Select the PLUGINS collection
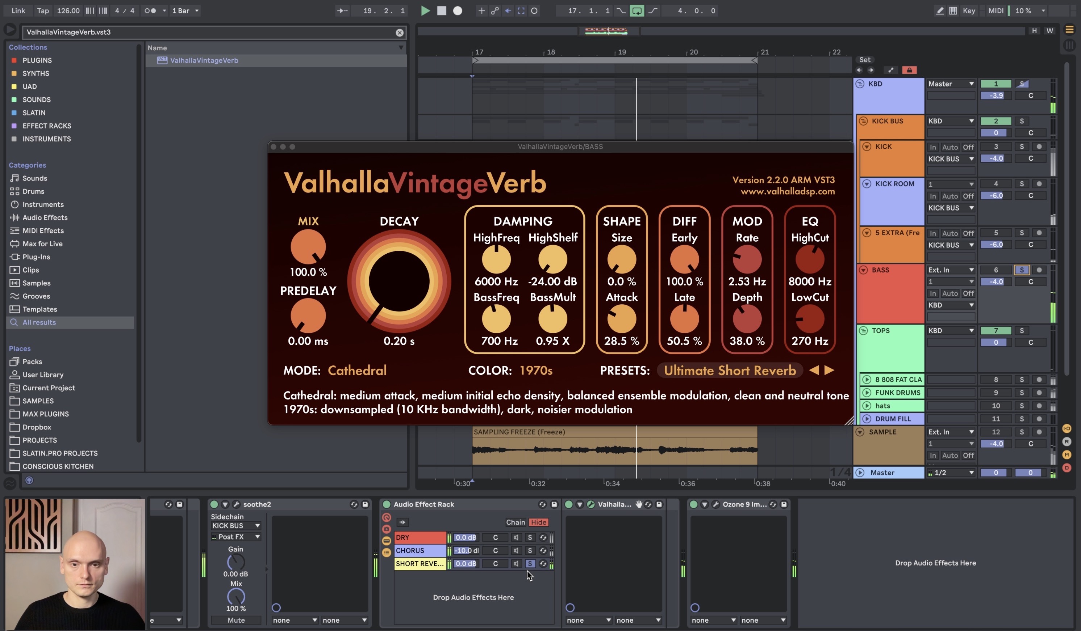Image resolution: width=1081 pixels, height=631 pixels. coord(37,60)
